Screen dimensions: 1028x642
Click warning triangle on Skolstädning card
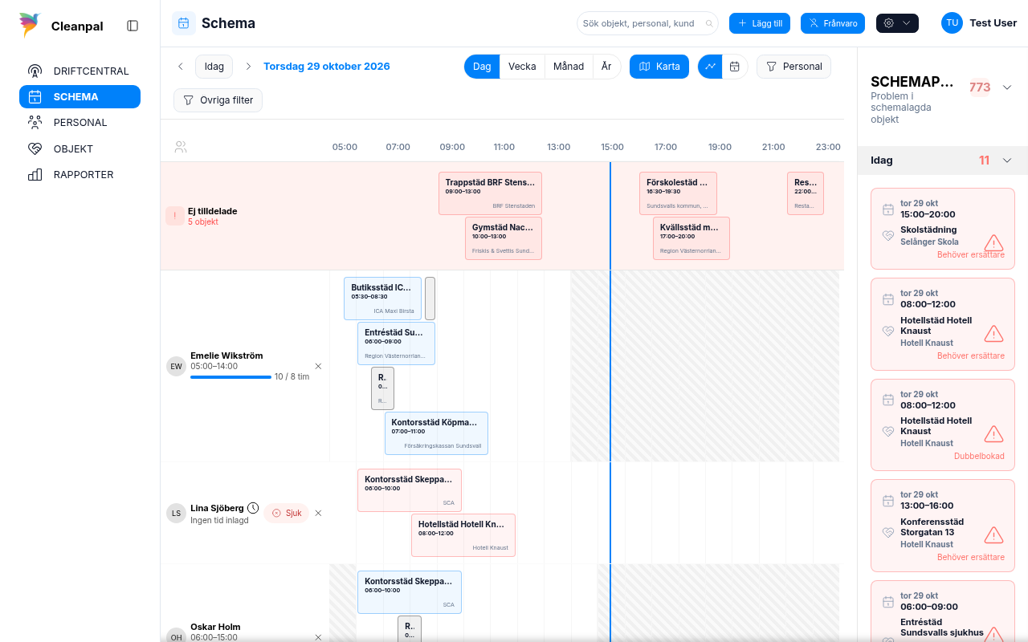(993, 242)
